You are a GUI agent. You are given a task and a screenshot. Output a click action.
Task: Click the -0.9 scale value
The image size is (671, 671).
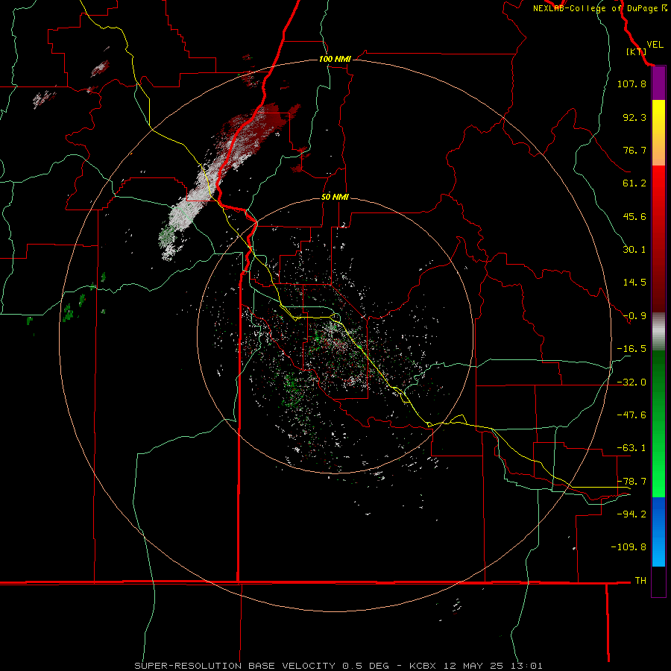tap(634, 316)
